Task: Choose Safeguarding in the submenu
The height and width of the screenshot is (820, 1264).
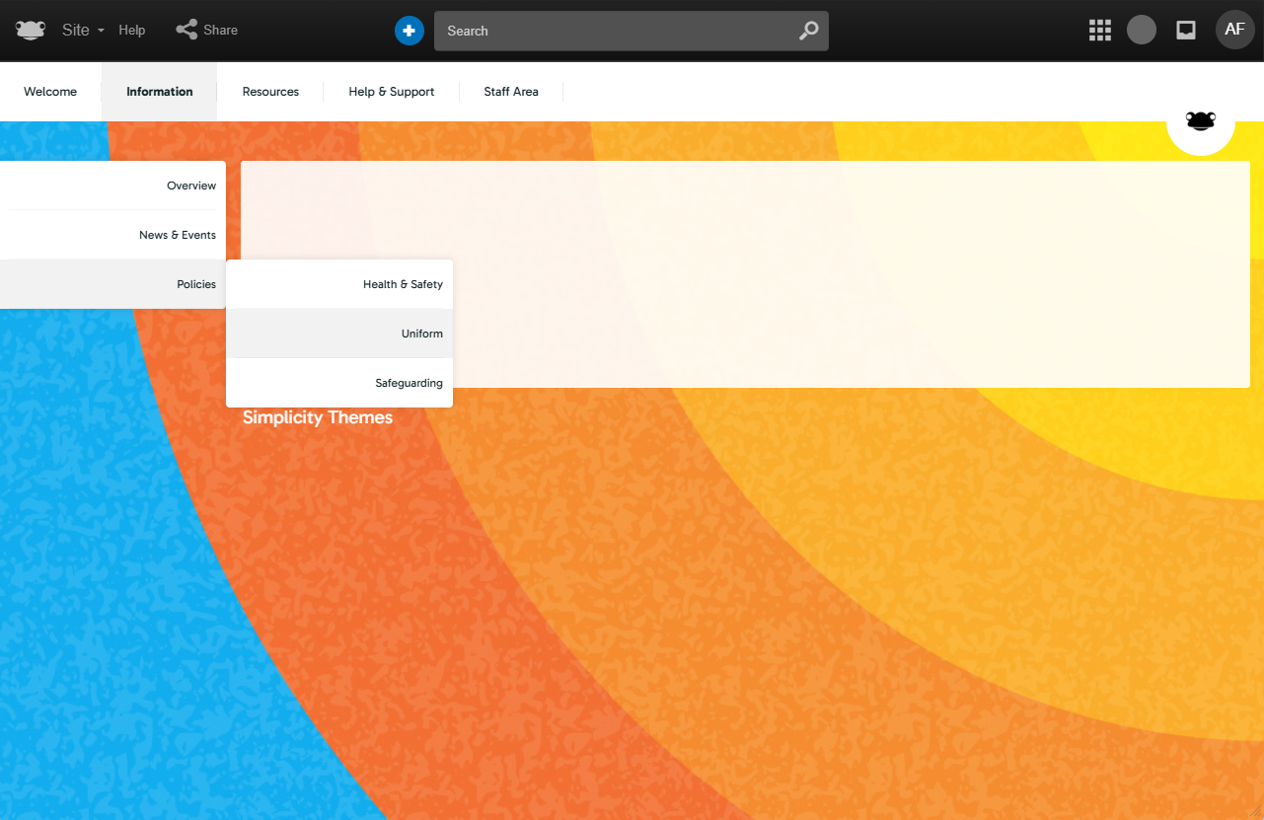Action: pos(409,383)
